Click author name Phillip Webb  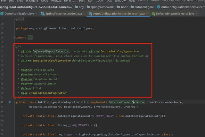point(44,70)
